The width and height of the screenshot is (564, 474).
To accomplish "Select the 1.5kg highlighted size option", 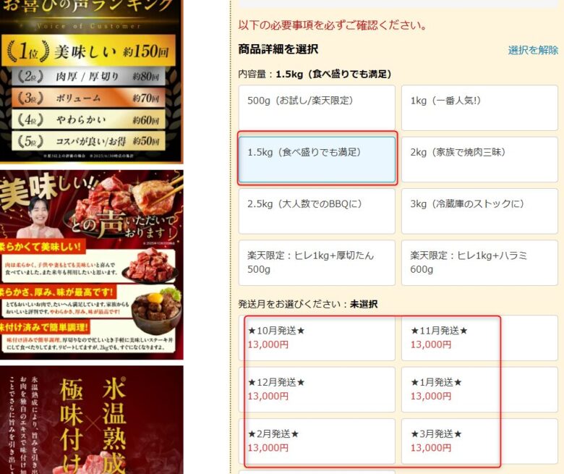I will (x=317, y=159).
